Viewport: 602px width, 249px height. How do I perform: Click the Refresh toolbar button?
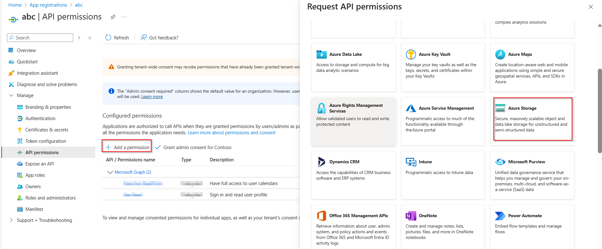[117, 38]
